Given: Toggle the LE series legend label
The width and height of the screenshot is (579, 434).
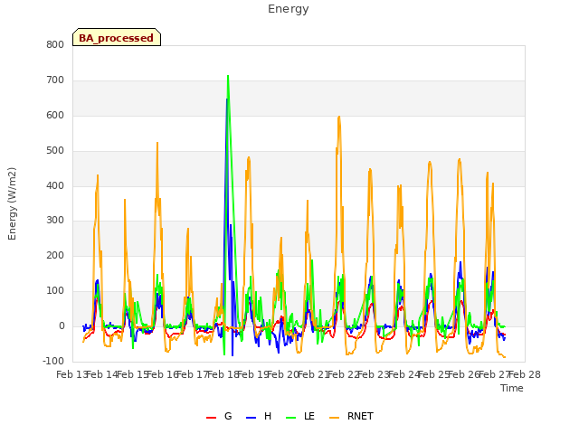Looking at the screenshot, I should (x=309, y=416).
